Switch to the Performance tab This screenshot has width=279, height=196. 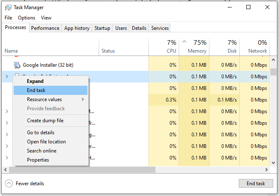tap(45, 28)
